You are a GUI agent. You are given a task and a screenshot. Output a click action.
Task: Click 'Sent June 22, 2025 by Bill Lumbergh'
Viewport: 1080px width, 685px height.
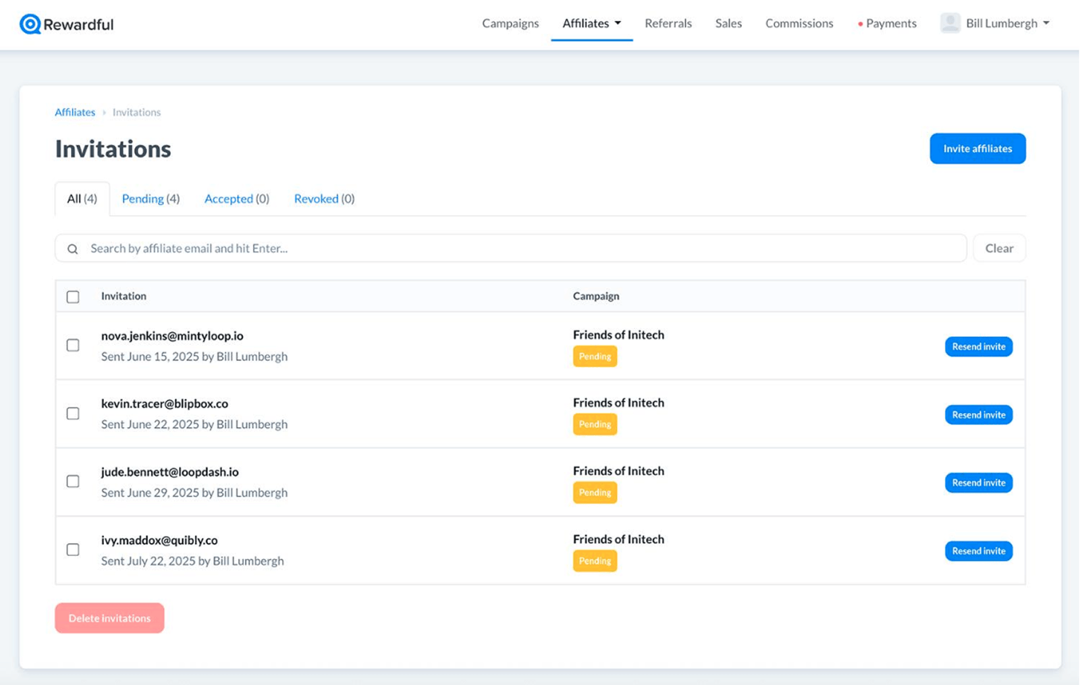pos(194,424)
